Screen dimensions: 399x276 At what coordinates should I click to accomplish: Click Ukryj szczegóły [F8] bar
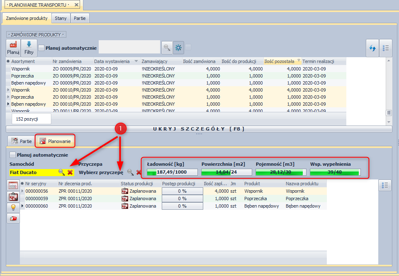(x=199, y=129)
